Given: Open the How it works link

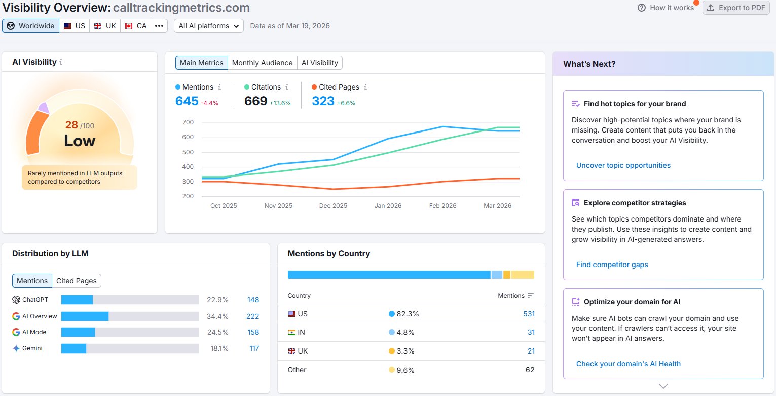Looking at the screenshot, I should coord(672,8).
